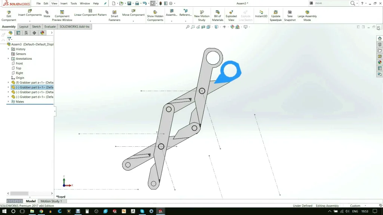Create a New Motion Study
The image size is (383, 215).
[202, 16]
